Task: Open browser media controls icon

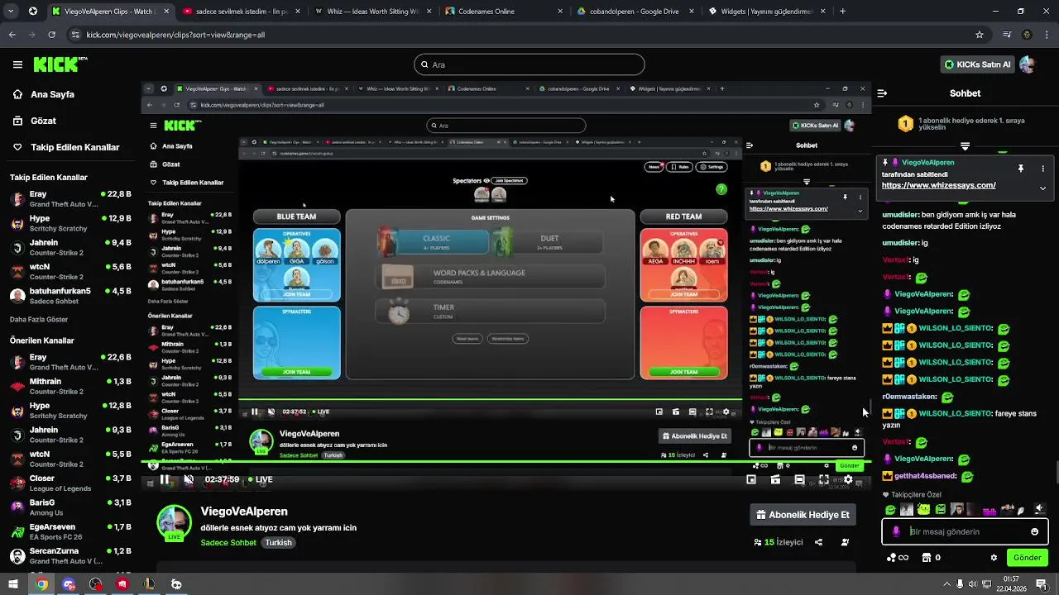Action: 1007,35
